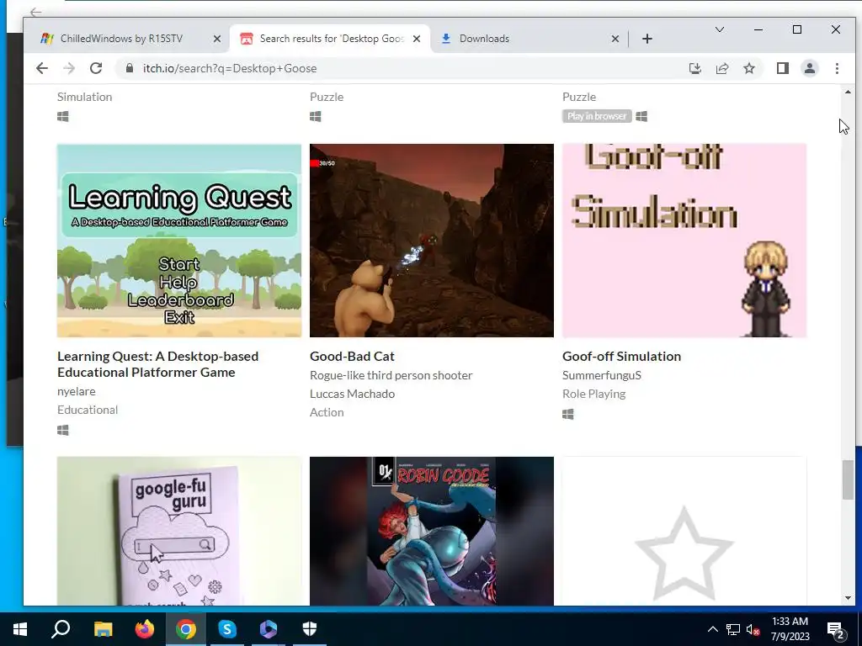Click the Good-Bad Cat title link
This screenshot has height=646, width=862.
pos(352,356)
